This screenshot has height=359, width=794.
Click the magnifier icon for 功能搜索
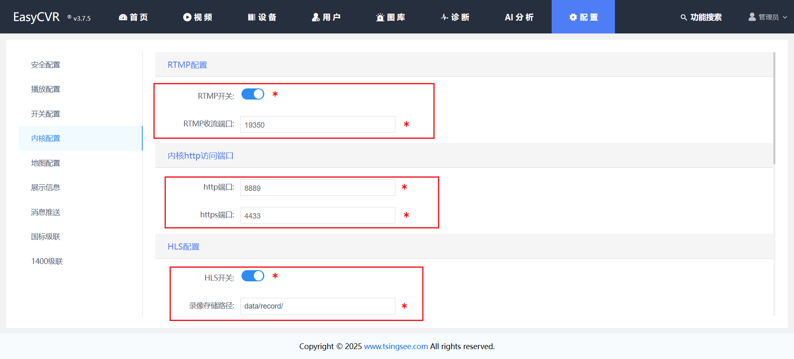tap(684, 17)
